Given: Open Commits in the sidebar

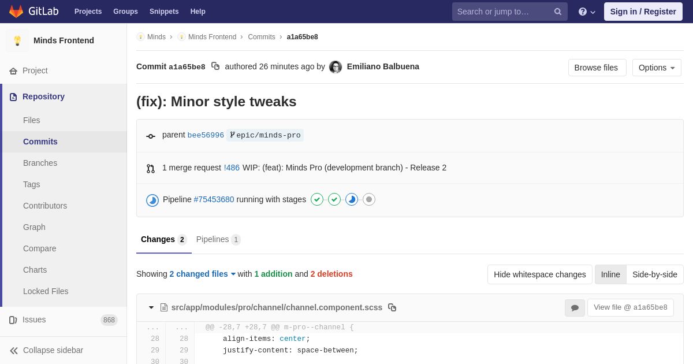Looking at the screenshot, I should pos(65,142).
